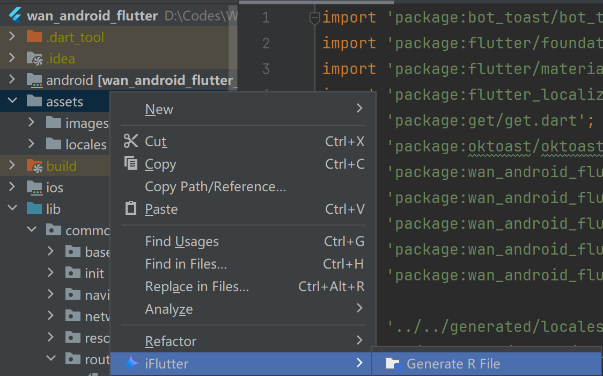Collapse the lib folder chevron

pos(12,208)
